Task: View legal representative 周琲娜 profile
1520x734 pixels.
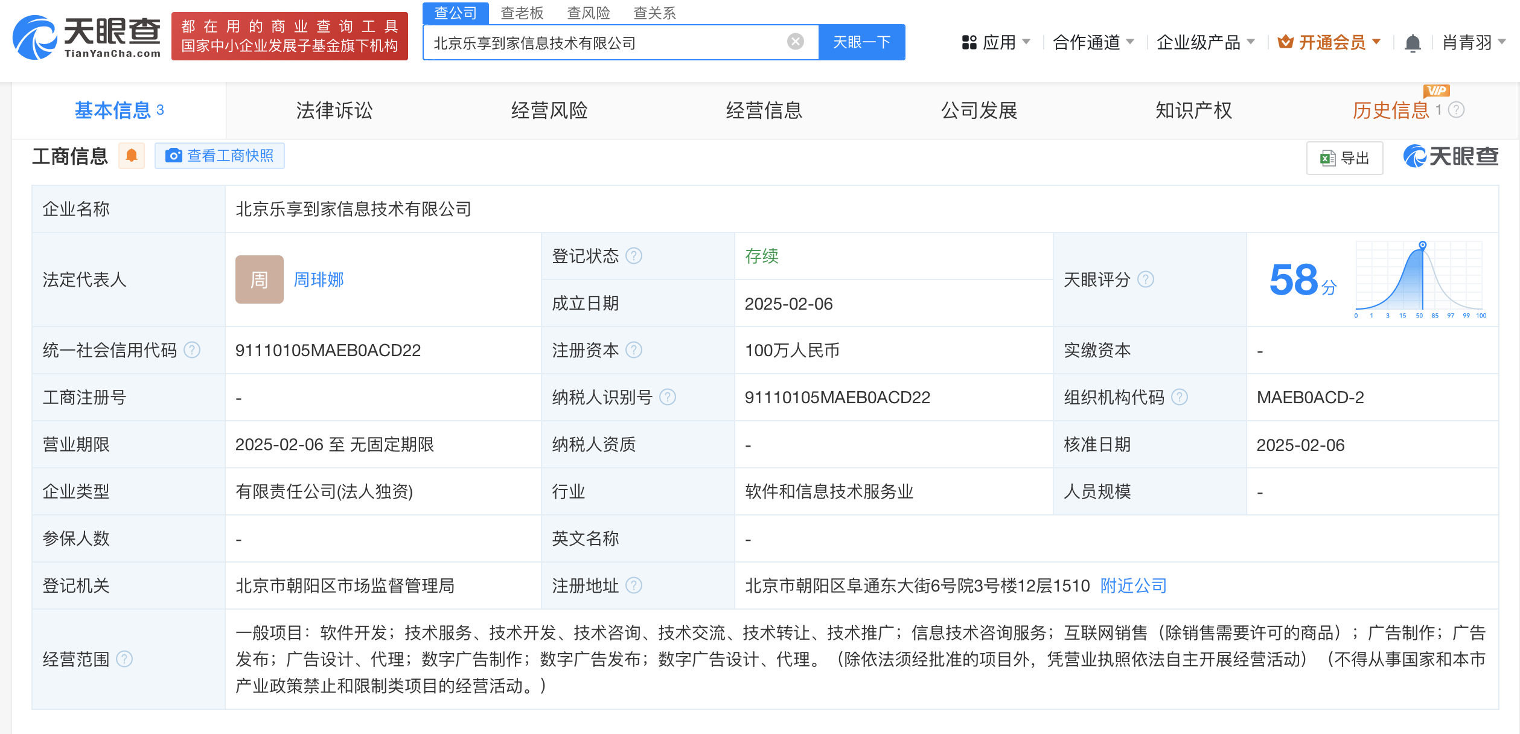Action: (320, 279)
